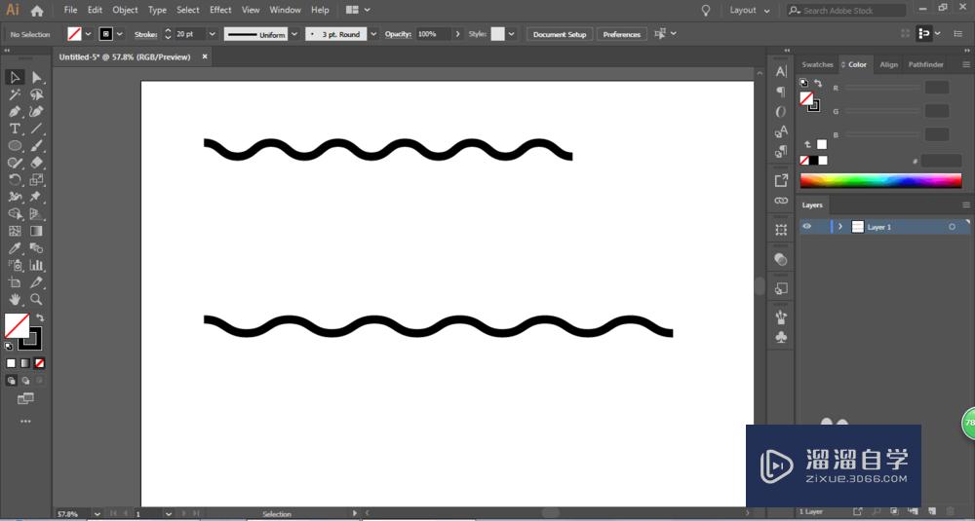Select the Column Graph tool

(x=37, y=265)
